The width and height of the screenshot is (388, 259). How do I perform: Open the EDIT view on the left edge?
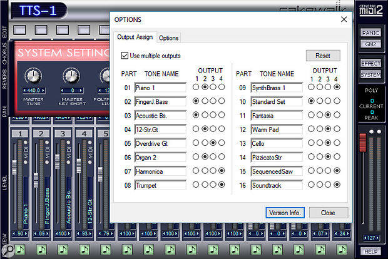point(4,32)
